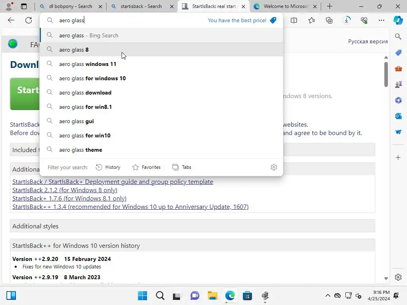Open the Downloads toolbar icon
The height and width of the screenshot is (305, 407).
point(347,20)
